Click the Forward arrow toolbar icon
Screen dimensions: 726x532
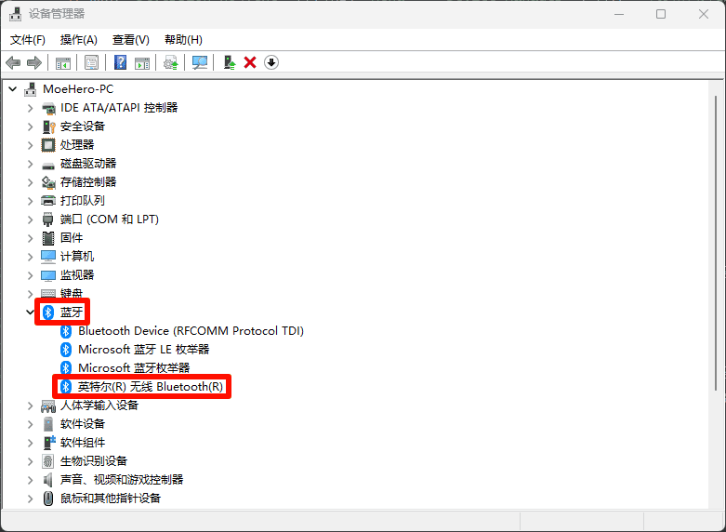coord(34,62)
